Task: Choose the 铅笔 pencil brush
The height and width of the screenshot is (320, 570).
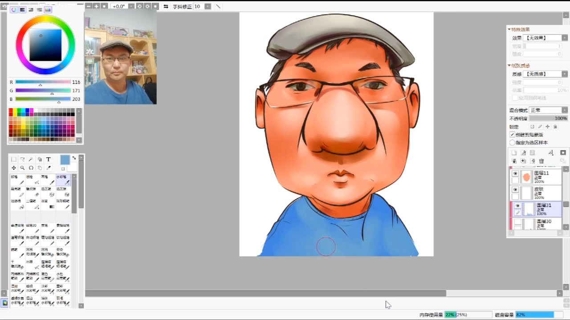Action: point(18,180)
